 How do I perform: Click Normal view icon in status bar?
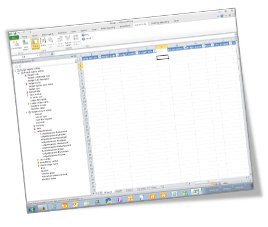click(213, 184)
